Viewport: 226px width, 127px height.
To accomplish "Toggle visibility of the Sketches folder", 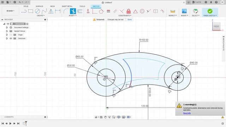I will click(11, 38).
